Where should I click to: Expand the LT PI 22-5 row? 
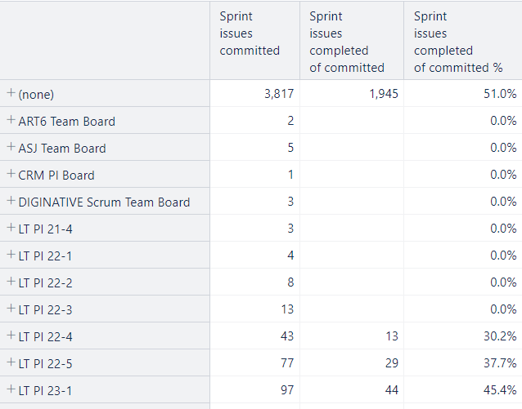[x=11, y=362]
